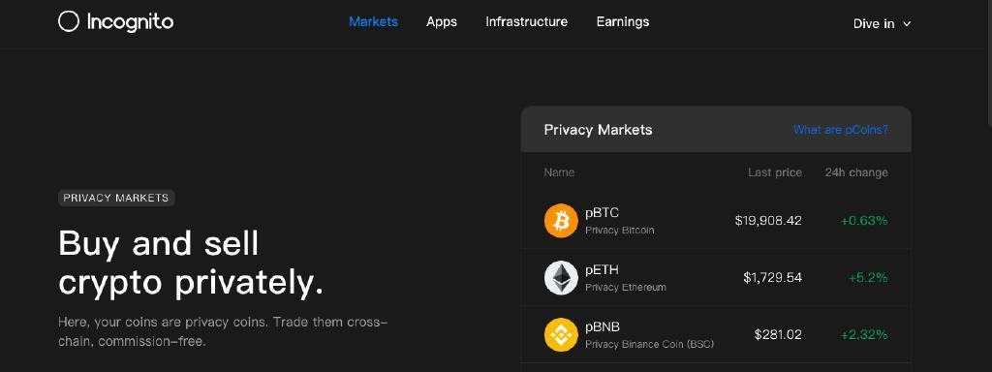Click the +0.63% change value

[x=864, y=221]
